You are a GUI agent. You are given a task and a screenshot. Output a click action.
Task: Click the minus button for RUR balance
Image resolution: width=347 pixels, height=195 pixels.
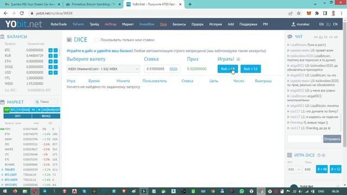(x=55, y=56)
